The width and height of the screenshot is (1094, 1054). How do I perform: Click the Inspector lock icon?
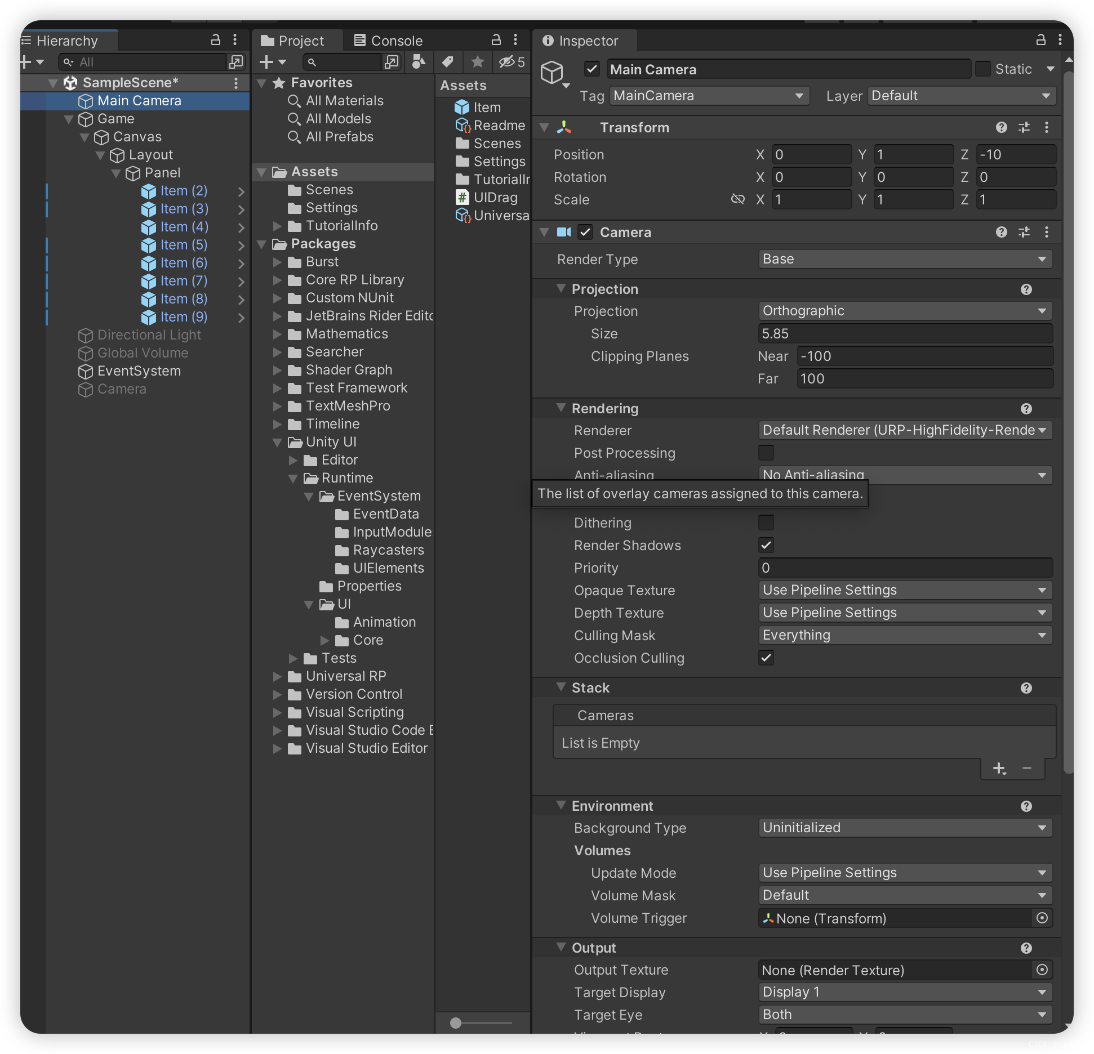pos(1042,40)
